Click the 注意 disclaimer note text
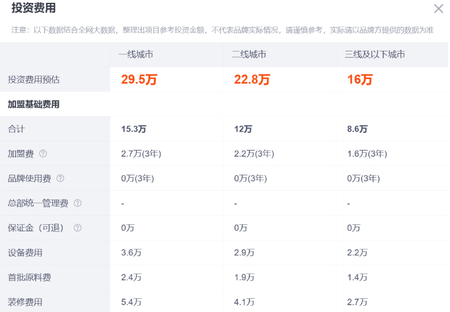 [223, 30]
